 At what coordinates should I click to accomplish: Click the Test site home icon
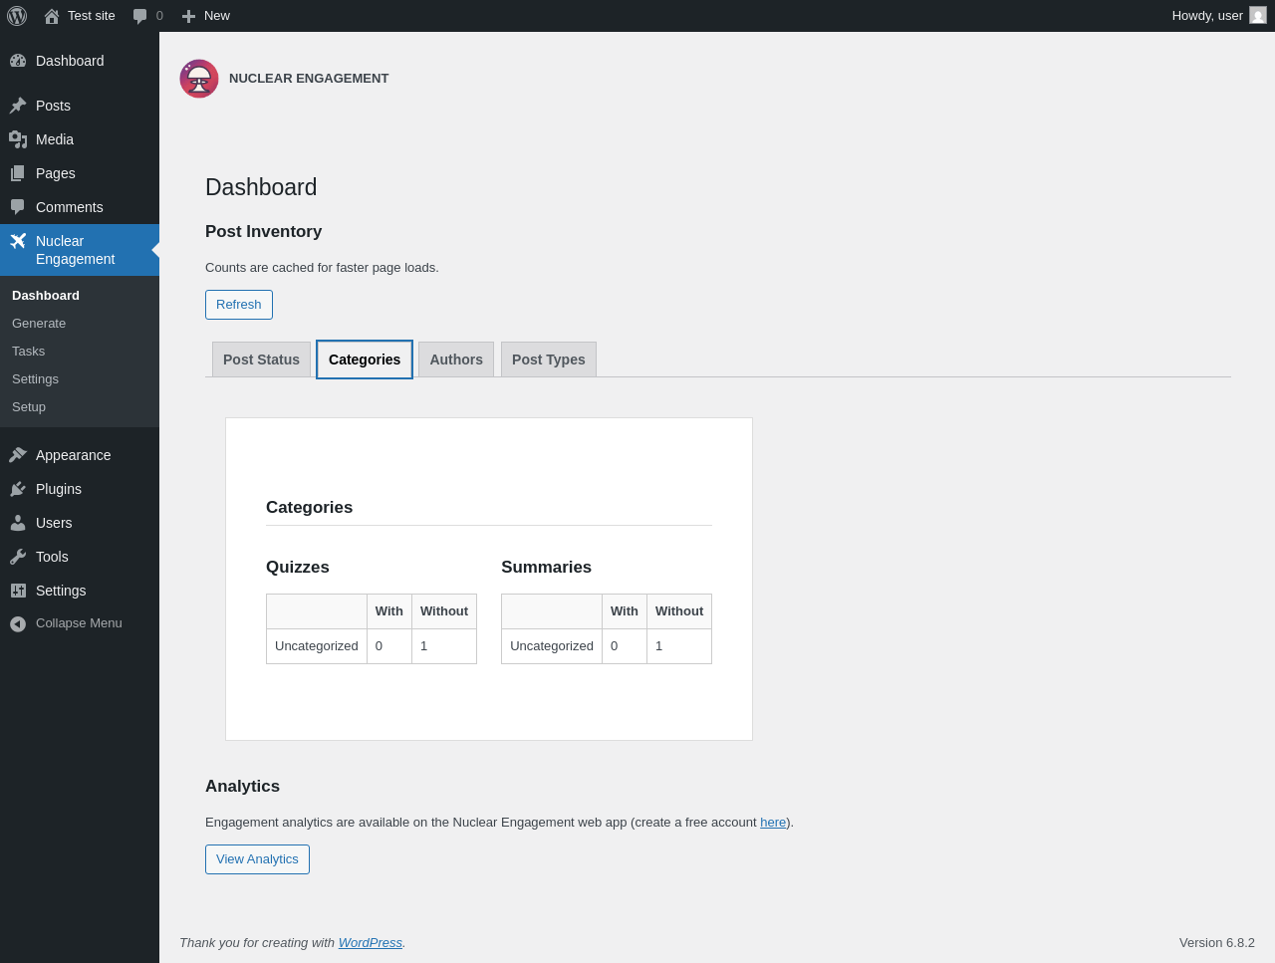click(52, 16)
